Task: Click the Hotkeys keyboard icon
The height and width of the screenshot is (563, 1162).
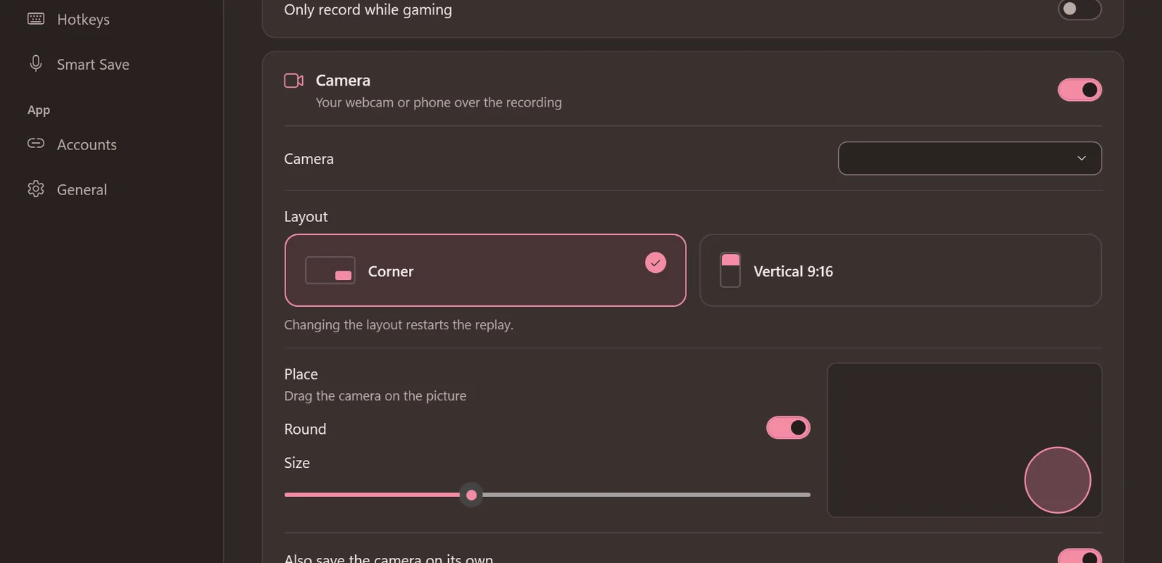Action: click(x=36, y=19)
